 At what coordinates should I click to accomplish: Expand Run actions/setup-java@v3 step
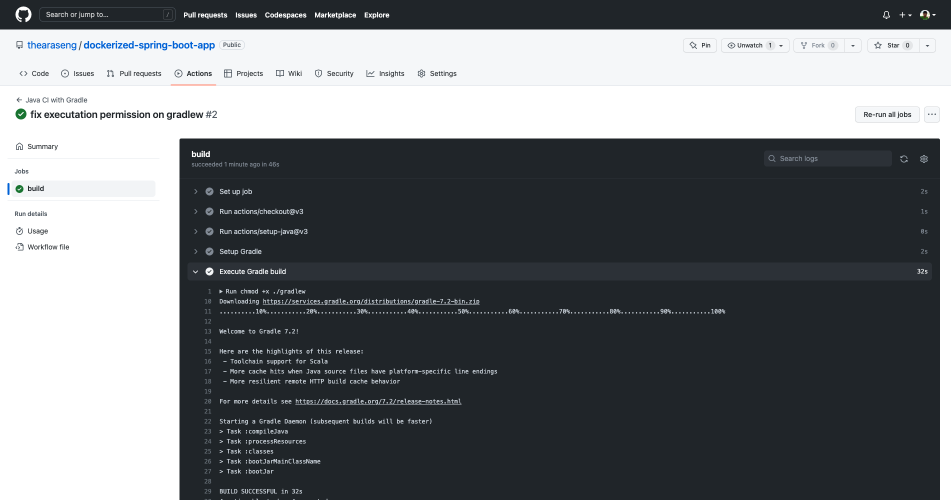pyautogui.click(x=559, y=231)
